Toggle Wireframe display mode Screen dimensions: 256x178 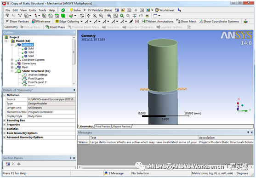pyautogui.click(x=41, y=22)
